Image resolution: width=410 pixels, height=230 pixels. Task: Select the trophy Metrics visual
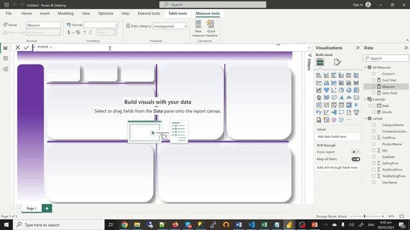pyautogui.click(x=356, y=112)
